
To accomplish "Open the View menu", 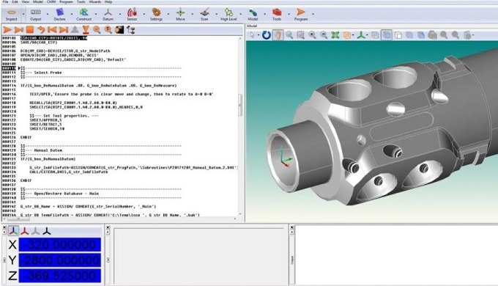I will (x=26, y=2).
